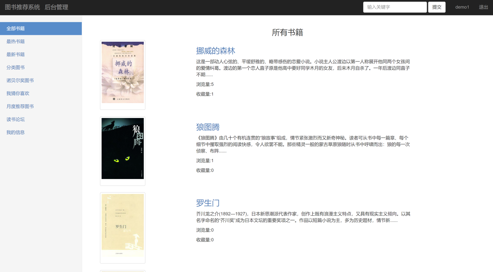
Task: Focus the 输入关键字 search field
Action: [x=394, y=7]
